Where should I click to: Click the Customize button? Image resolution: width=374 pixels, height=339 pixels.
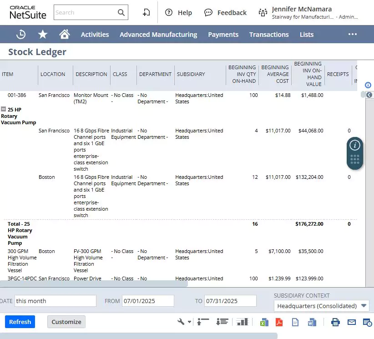tap(66, 322)
